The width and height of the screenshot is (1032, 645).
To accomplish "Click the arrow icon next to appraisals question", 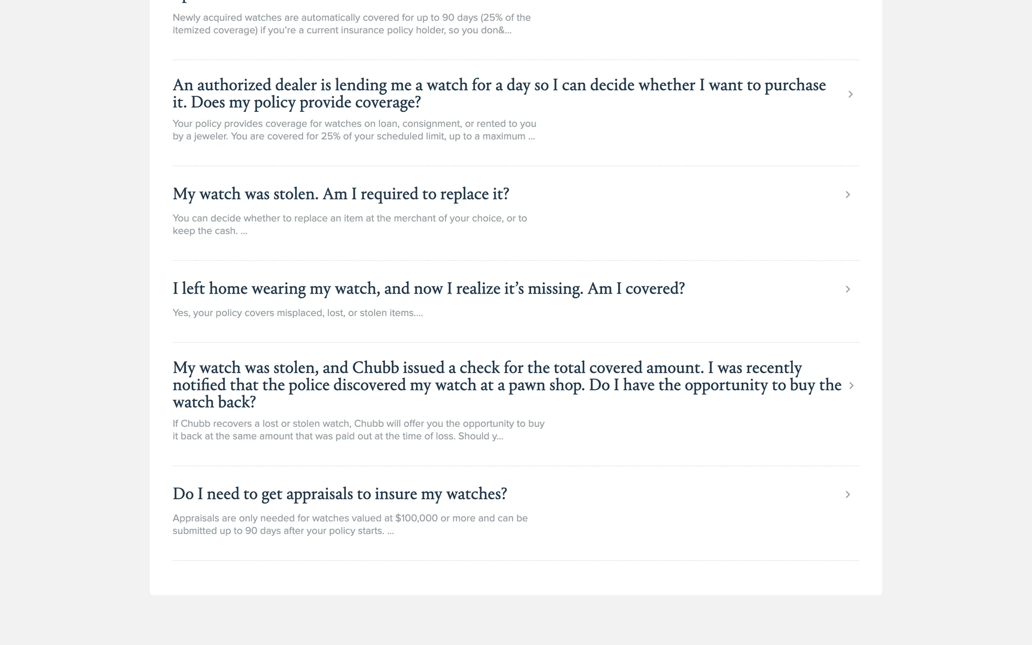I will click(x=848, y=494).
